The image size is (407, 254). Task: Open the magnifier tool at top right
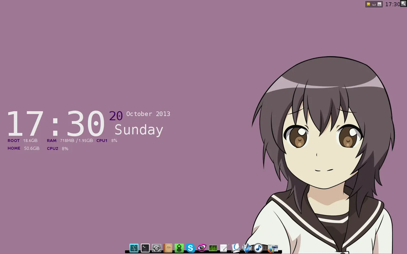pos(403,4)
